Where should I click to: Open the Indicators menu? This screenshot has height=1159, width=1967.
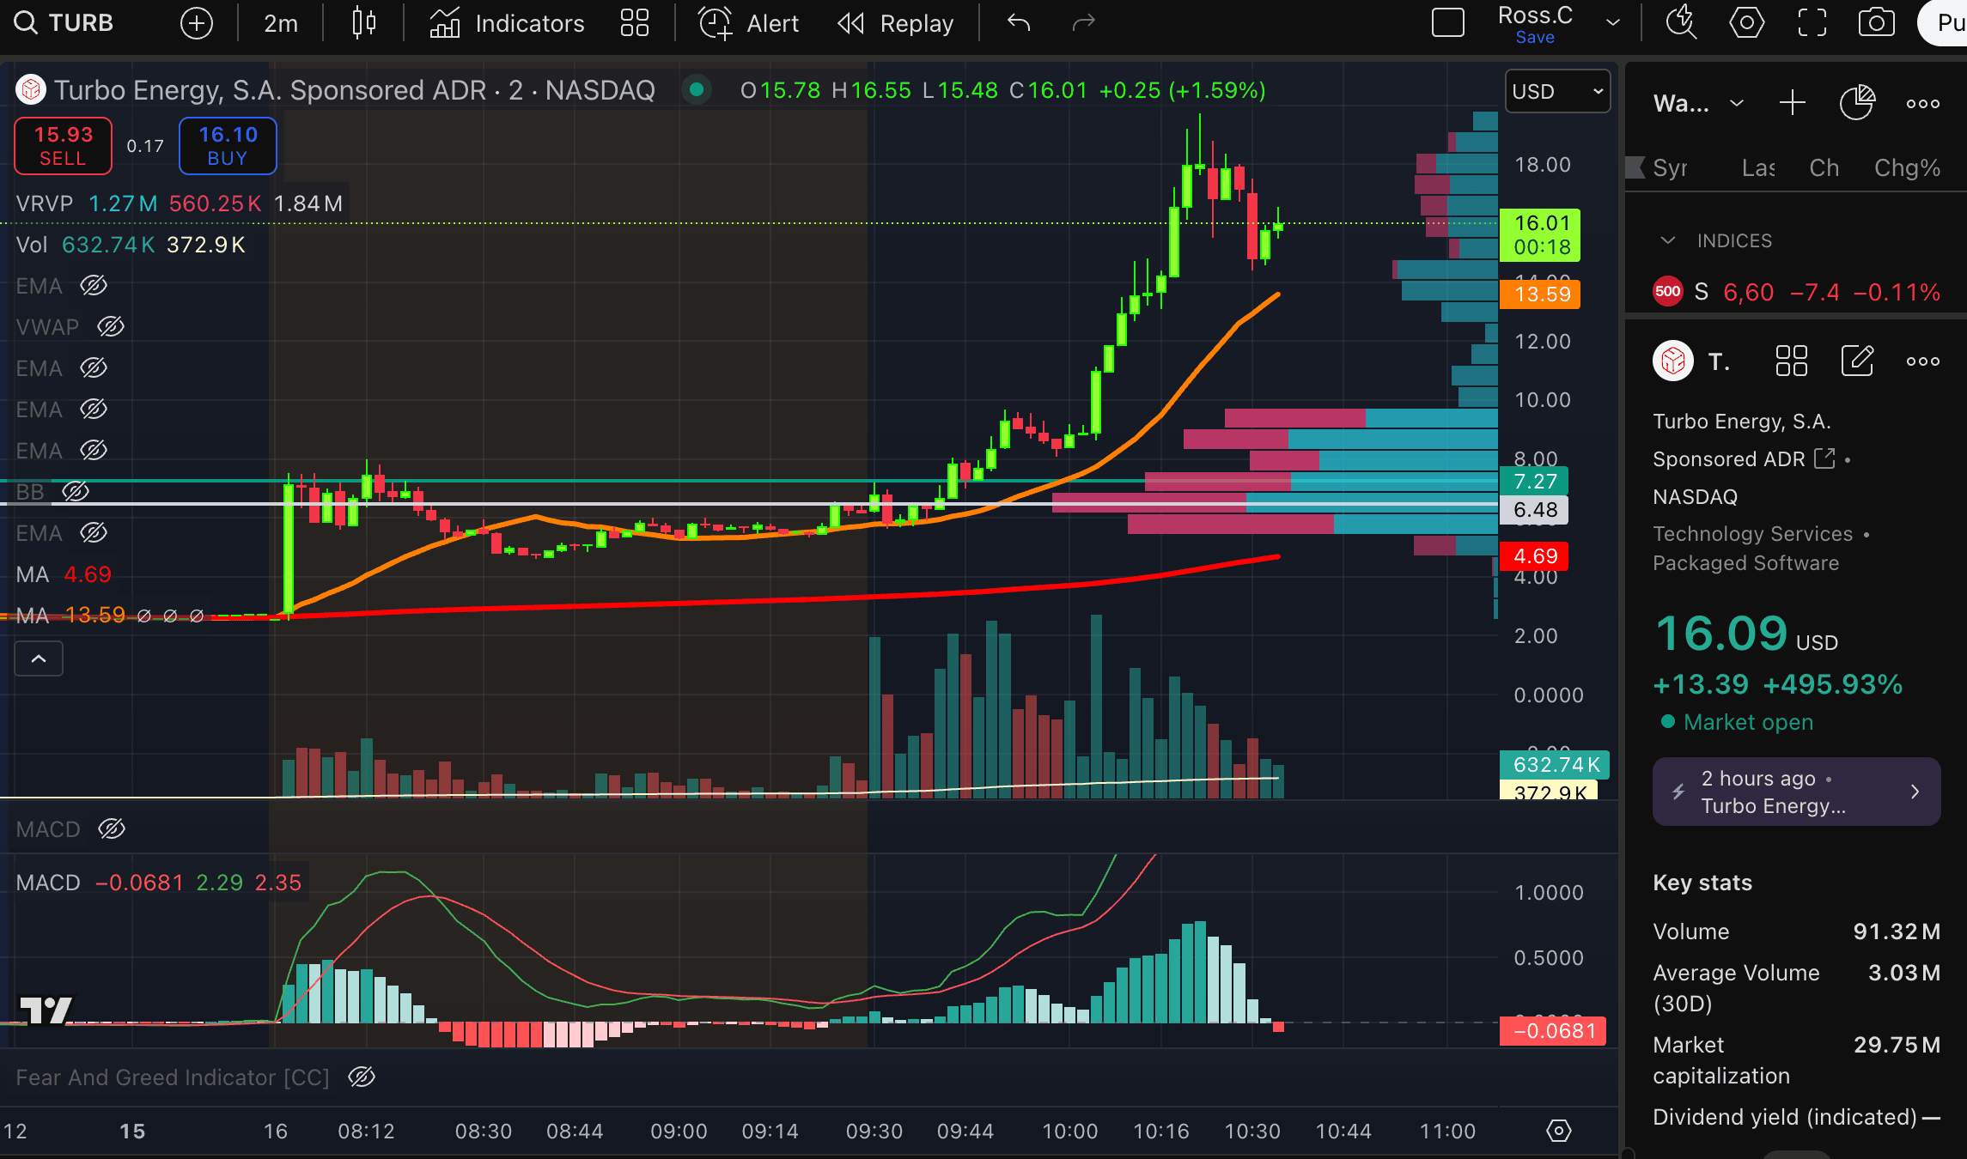click(x=508, y=23)
